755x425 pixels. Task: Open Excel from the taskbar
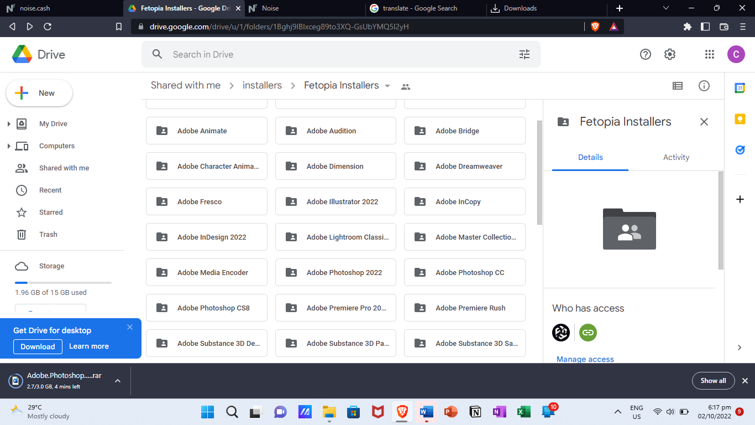[x=523, y=412]
